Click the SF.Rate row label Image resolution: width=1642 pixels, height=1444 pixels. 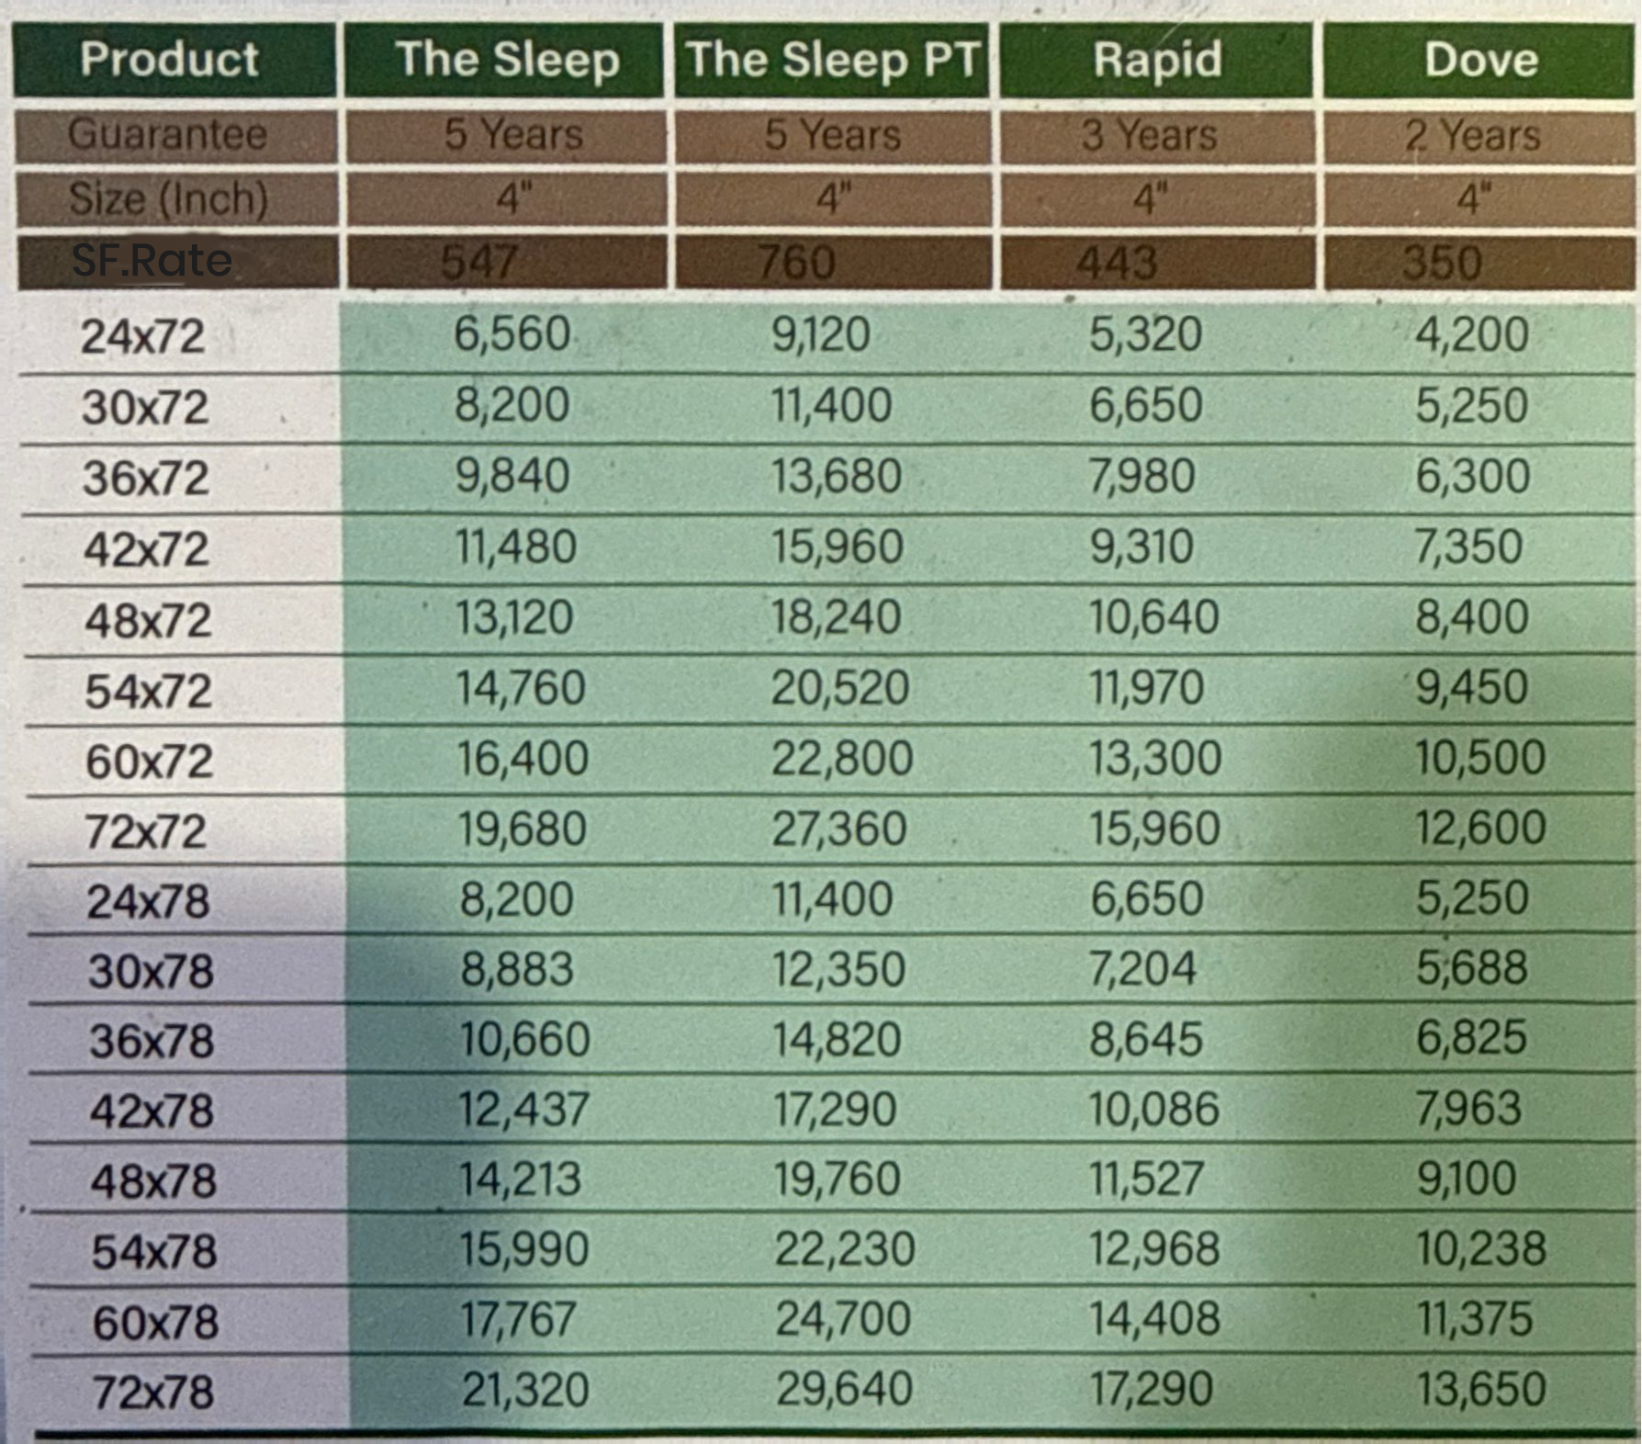click(152, 261)
